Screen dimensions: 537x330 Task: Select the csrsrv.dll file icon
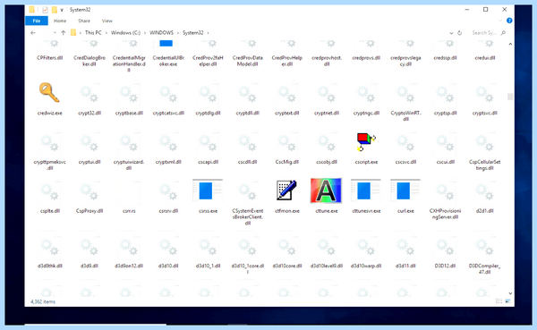(x=168, y=191)
